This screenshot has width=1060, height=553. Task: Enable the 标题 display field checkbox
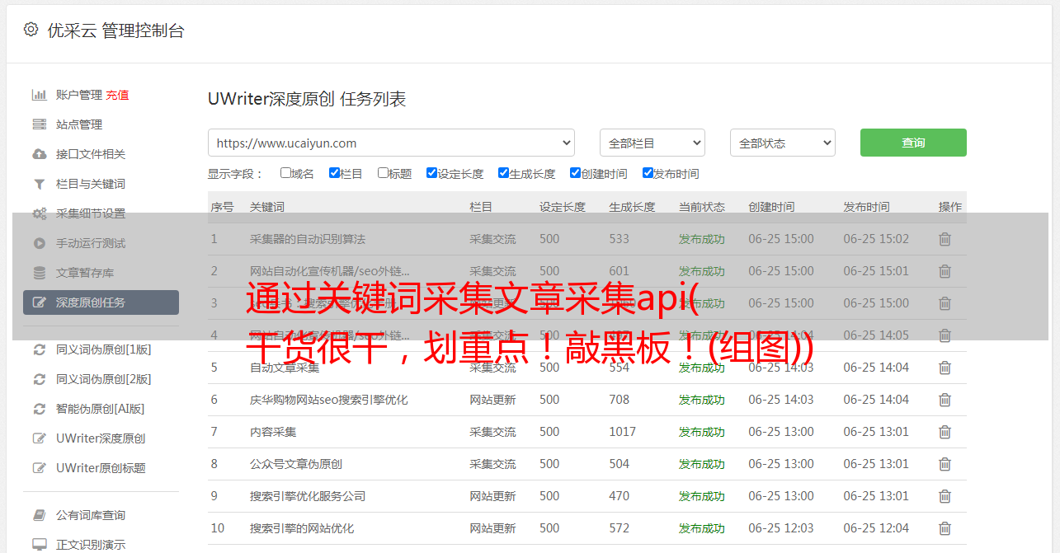click(x=383, y=173)
